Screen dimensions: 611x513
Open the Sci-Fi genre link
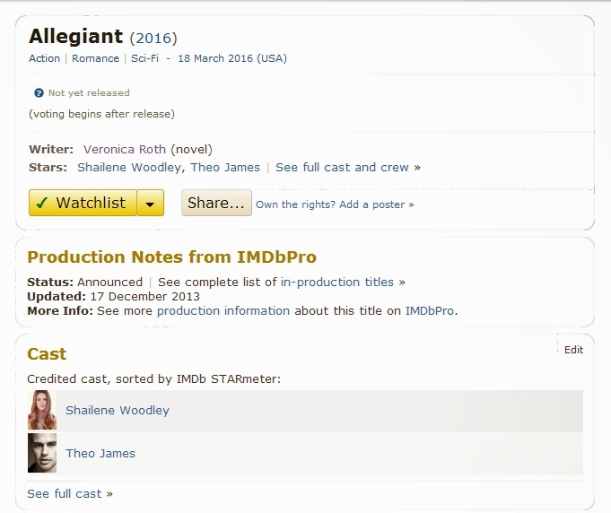[x=145, y=58]
